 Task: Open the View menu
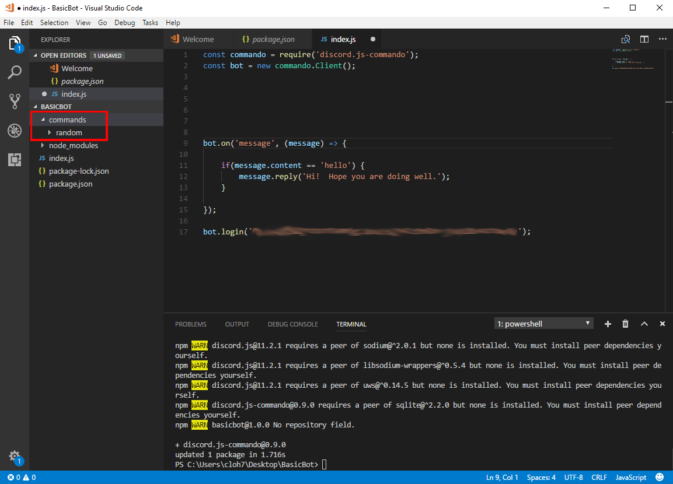(83, 23)
